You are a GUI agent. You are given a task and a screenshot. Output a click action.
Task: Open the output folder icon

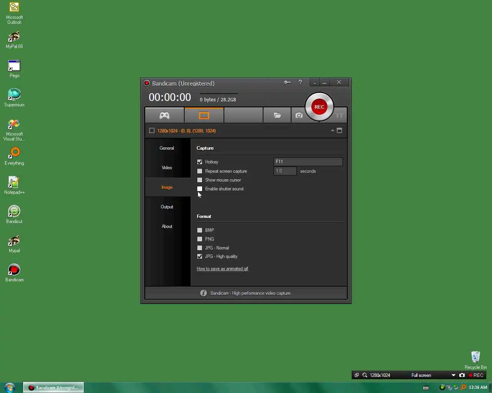[277, 115]
